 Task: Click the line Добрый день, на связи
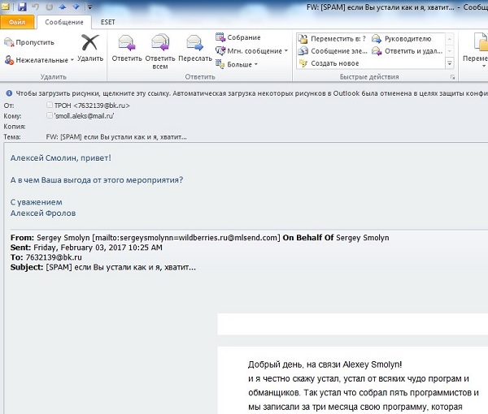(325, 364)
